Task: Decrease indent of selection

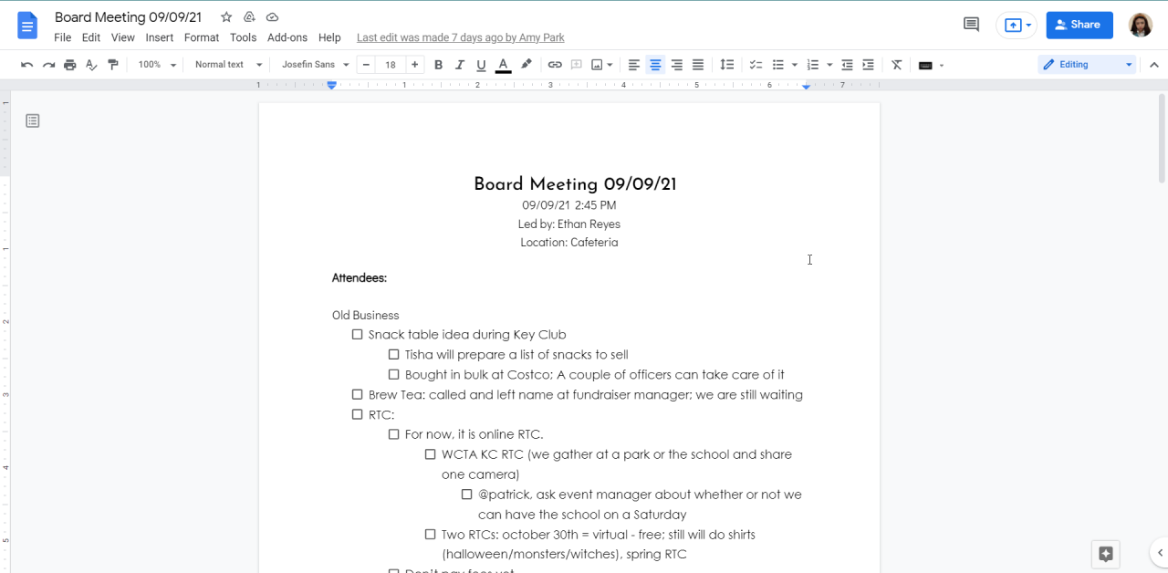Action: 847,65
